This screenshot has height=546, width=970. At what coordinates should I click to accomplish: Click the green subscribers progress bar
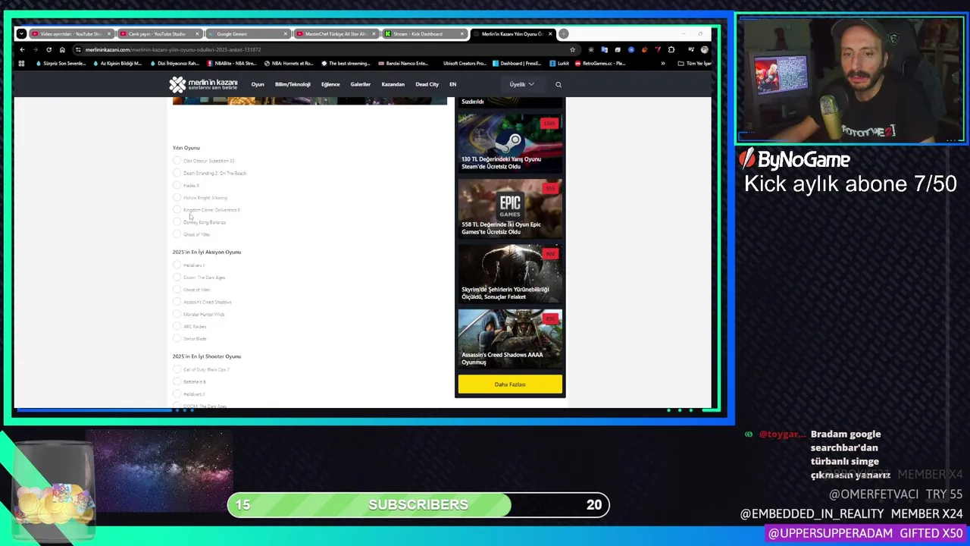pyautogui.click(x=418, y=505)
